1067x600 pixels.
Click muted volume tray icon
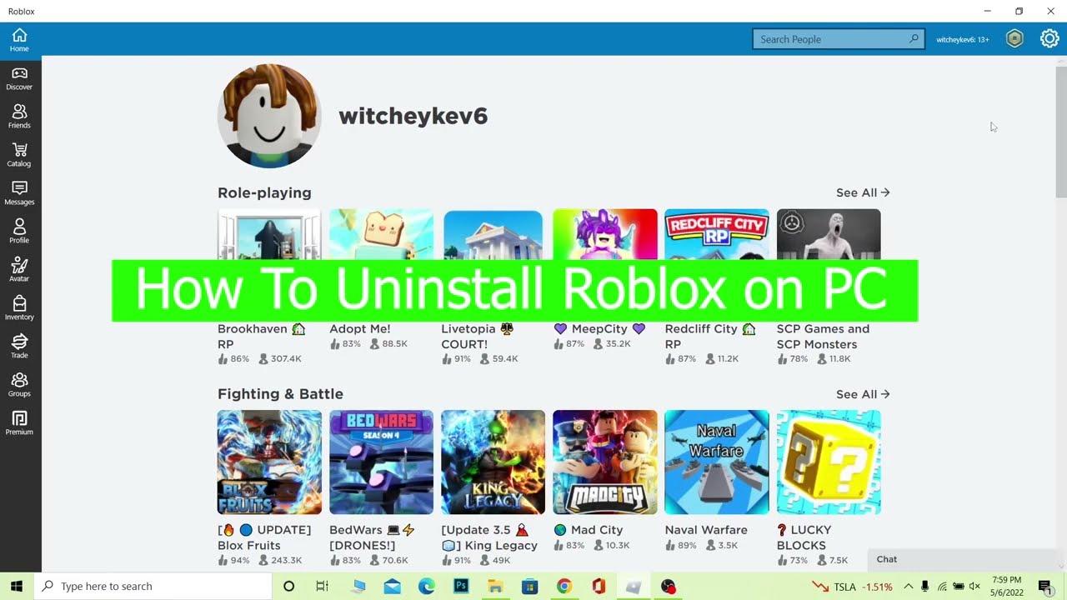[x=974, y=587]
